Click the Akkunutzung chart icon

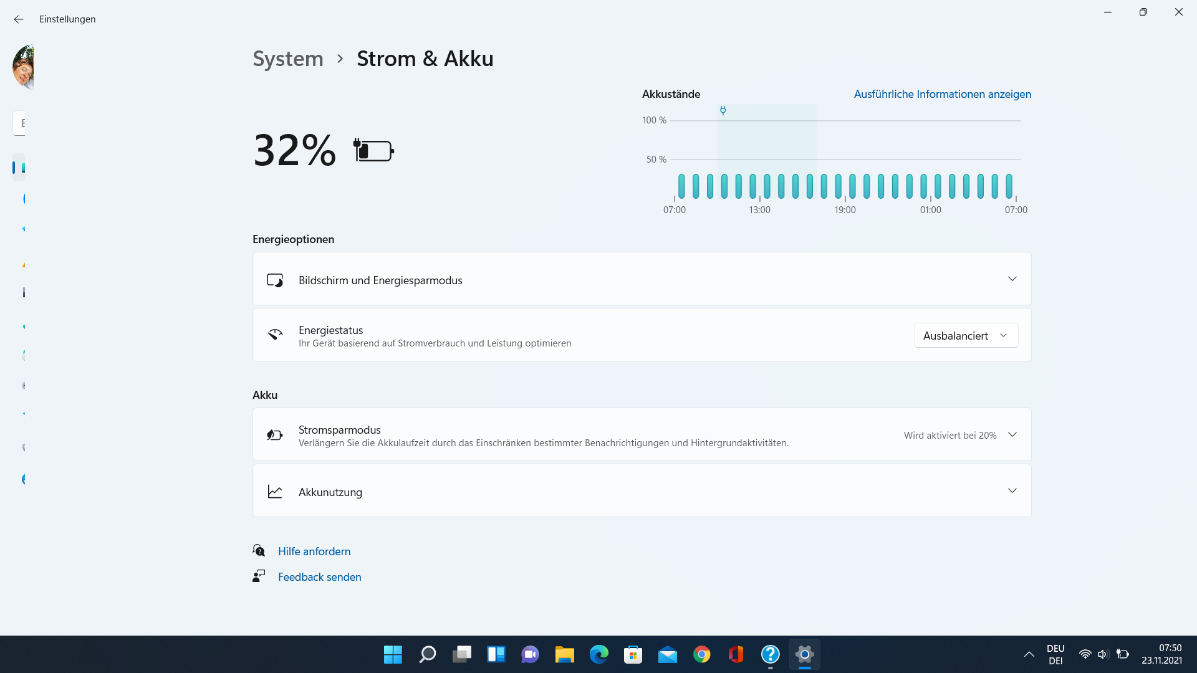tap(275, 492)
